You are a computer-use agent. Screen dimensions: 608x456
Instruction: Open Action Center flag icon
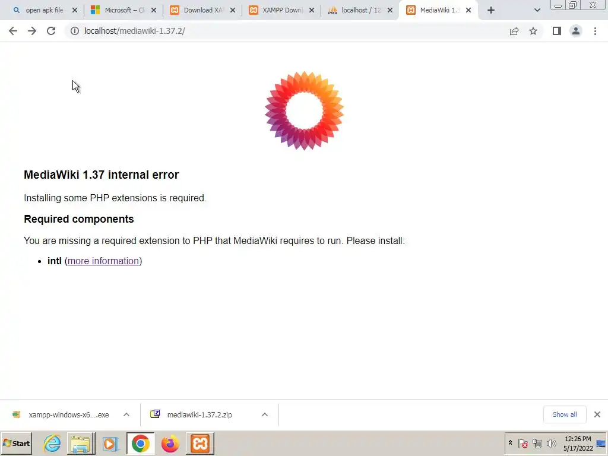[522, 443]
